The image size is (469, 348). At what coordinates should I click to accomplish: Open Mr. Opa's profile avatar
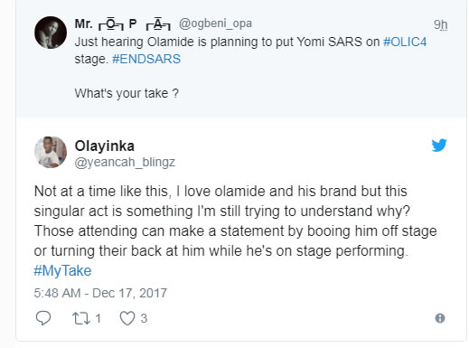[x=51, y=33]
